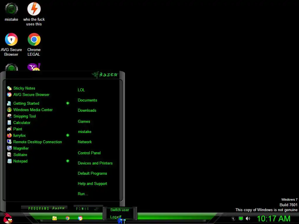Open 'mistake' link in start menu right column
Screen dimensions: 299x224
[x=84, y=132]
